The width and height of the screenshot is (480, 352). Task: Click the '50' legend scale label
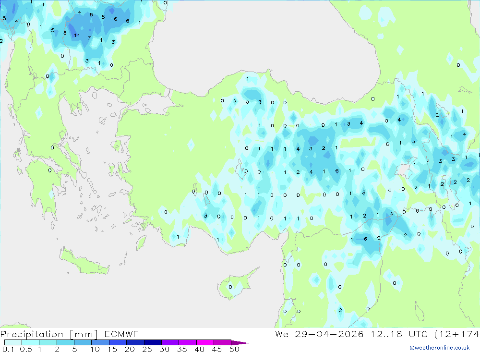click(235, 349)
